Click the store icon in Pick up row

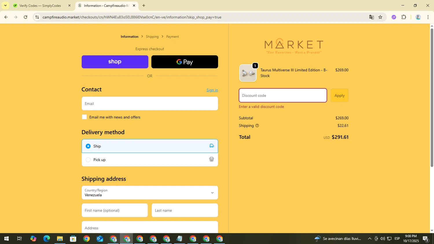[x=212, y=159]
